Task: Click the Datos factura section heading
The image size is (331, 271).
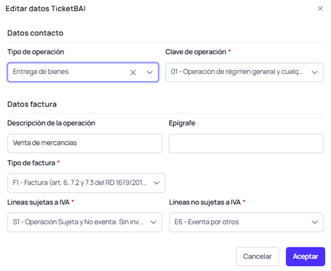Action: tap(32, 104)
